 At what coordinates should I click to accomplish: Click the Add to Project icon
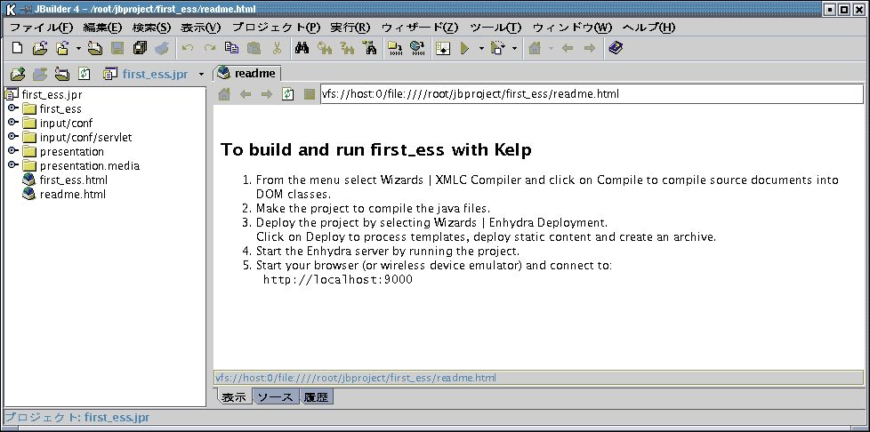point(18,74)
